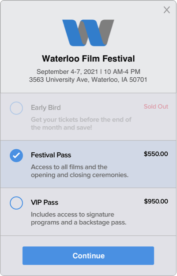Viewport: 177px width, 276px height.
Task: Click the VIP Pass backstage pass description
Action: coord(79,219)
